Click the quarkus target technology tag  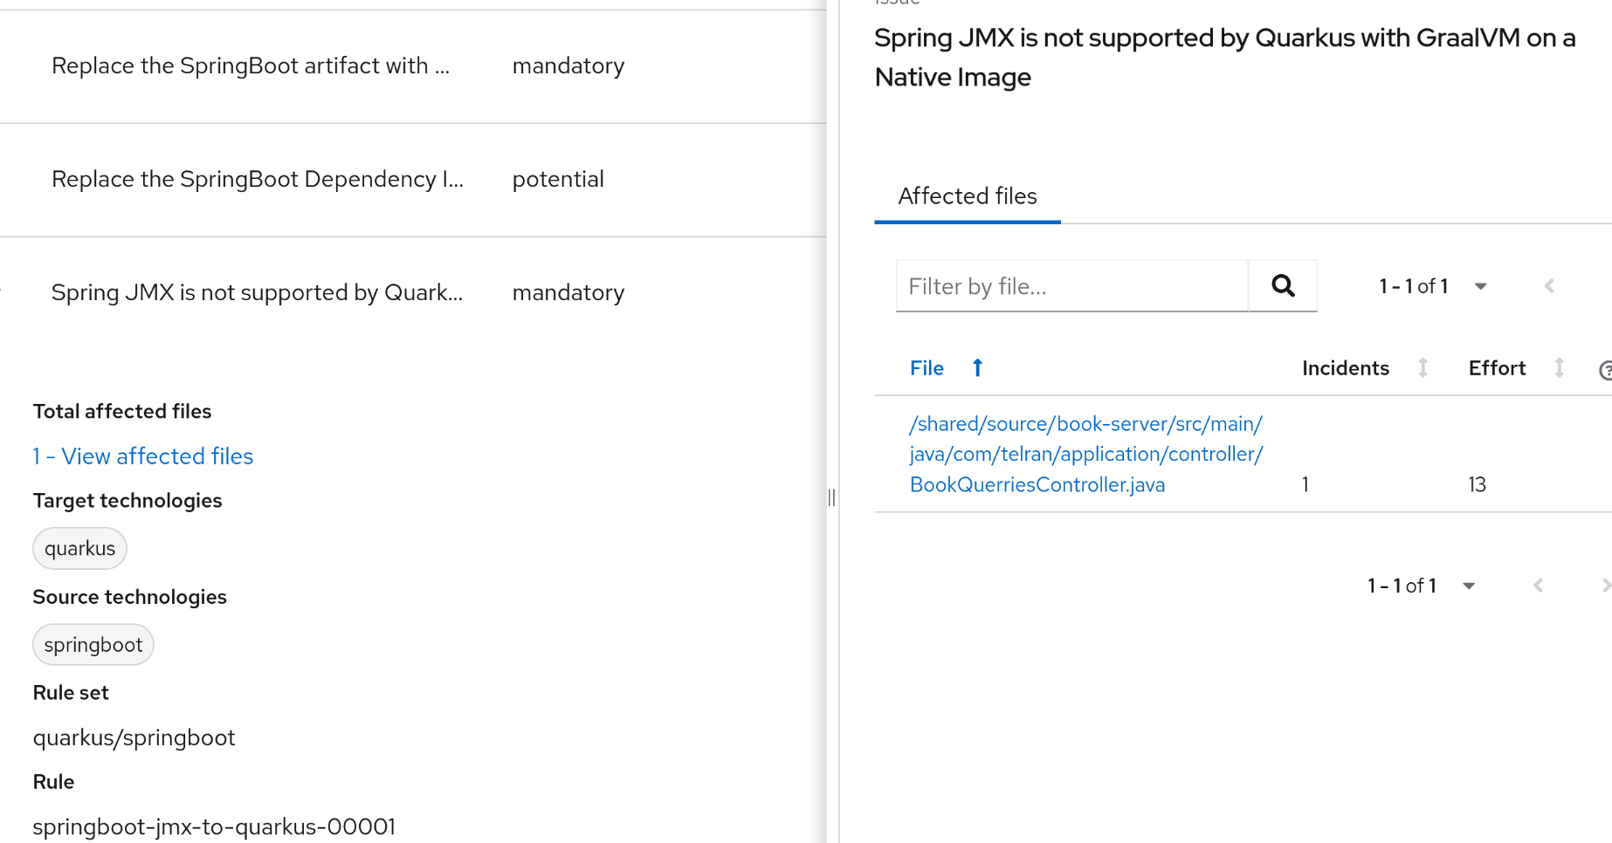[79, 549]
